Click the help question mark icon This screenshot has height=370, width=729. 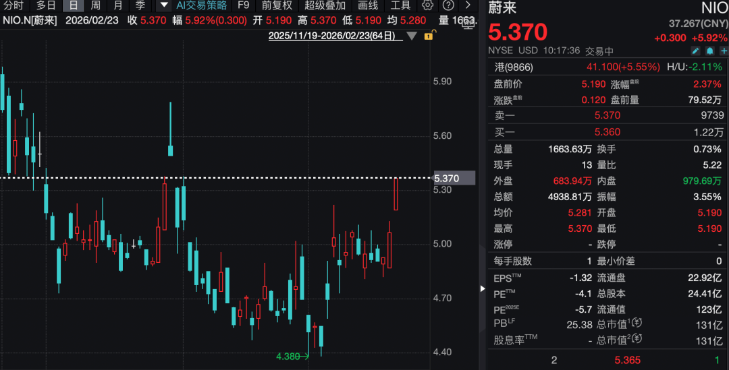point(448,5)
